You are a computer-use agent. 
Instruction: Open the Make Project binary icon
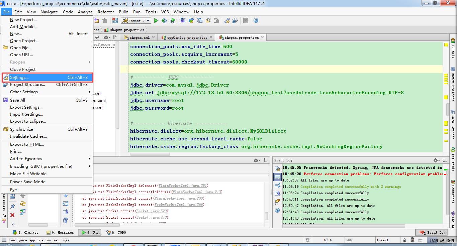click(x=115, y=21)
